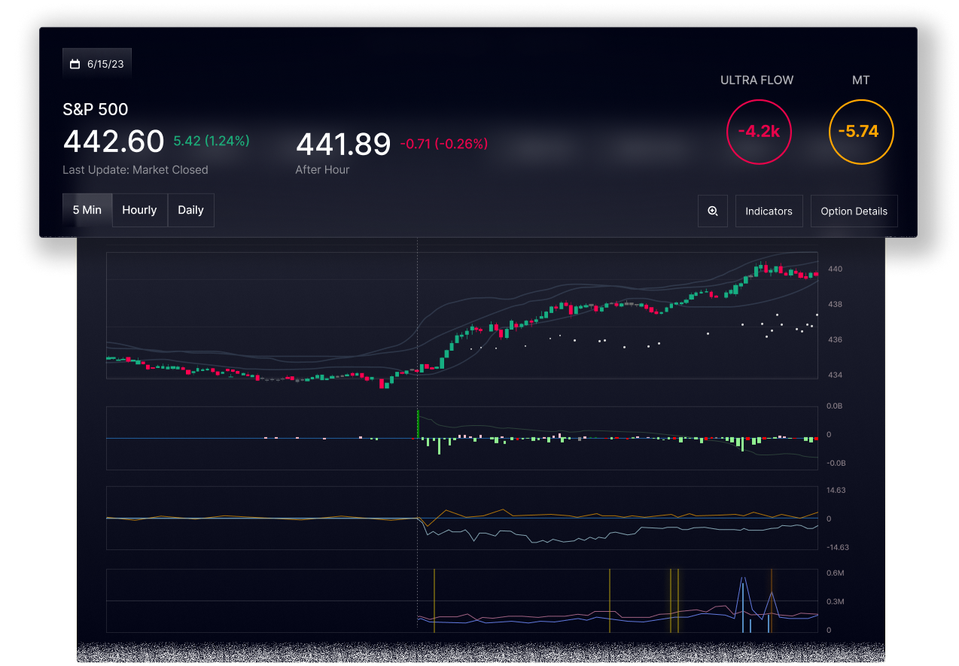Click the 14.63 label on the oscillator panel

[x=837, y=490]
